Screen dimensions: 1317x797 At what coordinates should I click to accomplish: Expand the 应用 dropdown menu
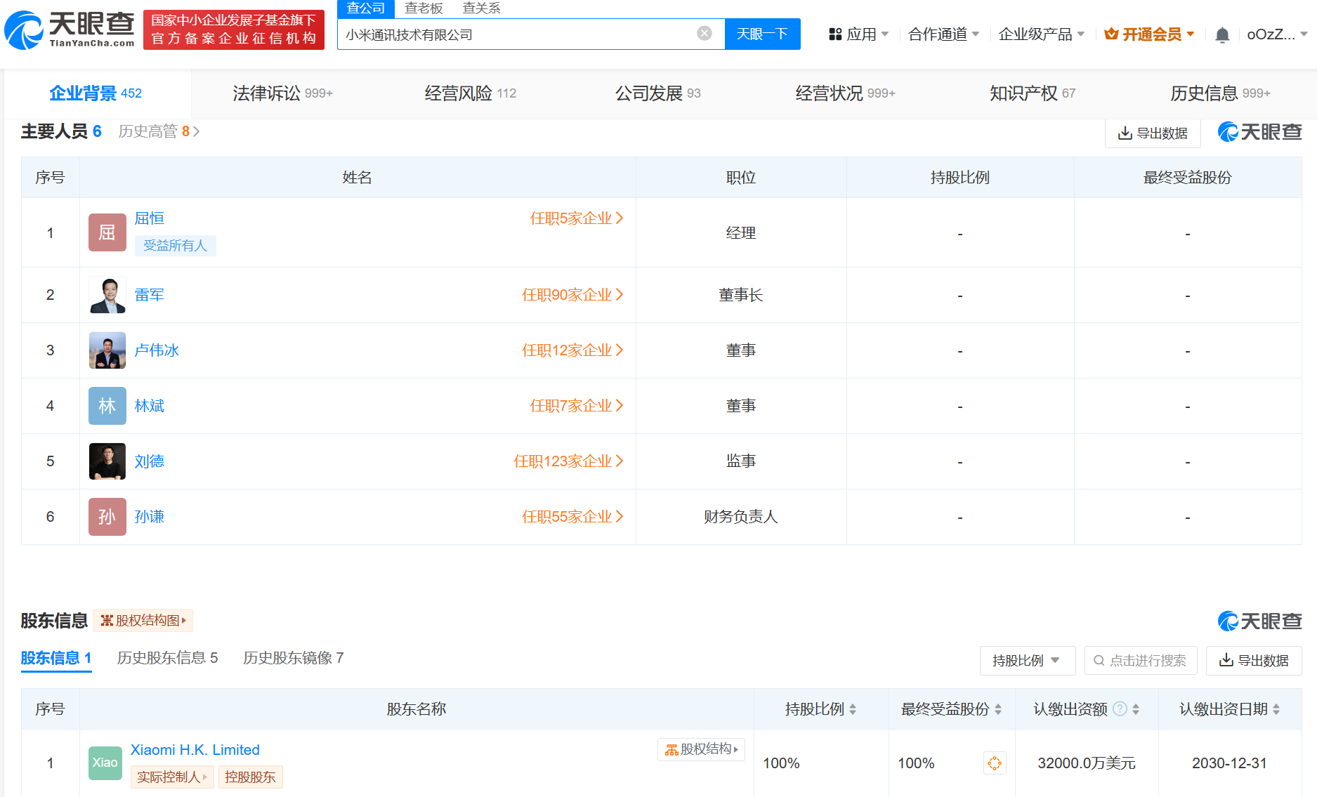[x=859, y=34]
